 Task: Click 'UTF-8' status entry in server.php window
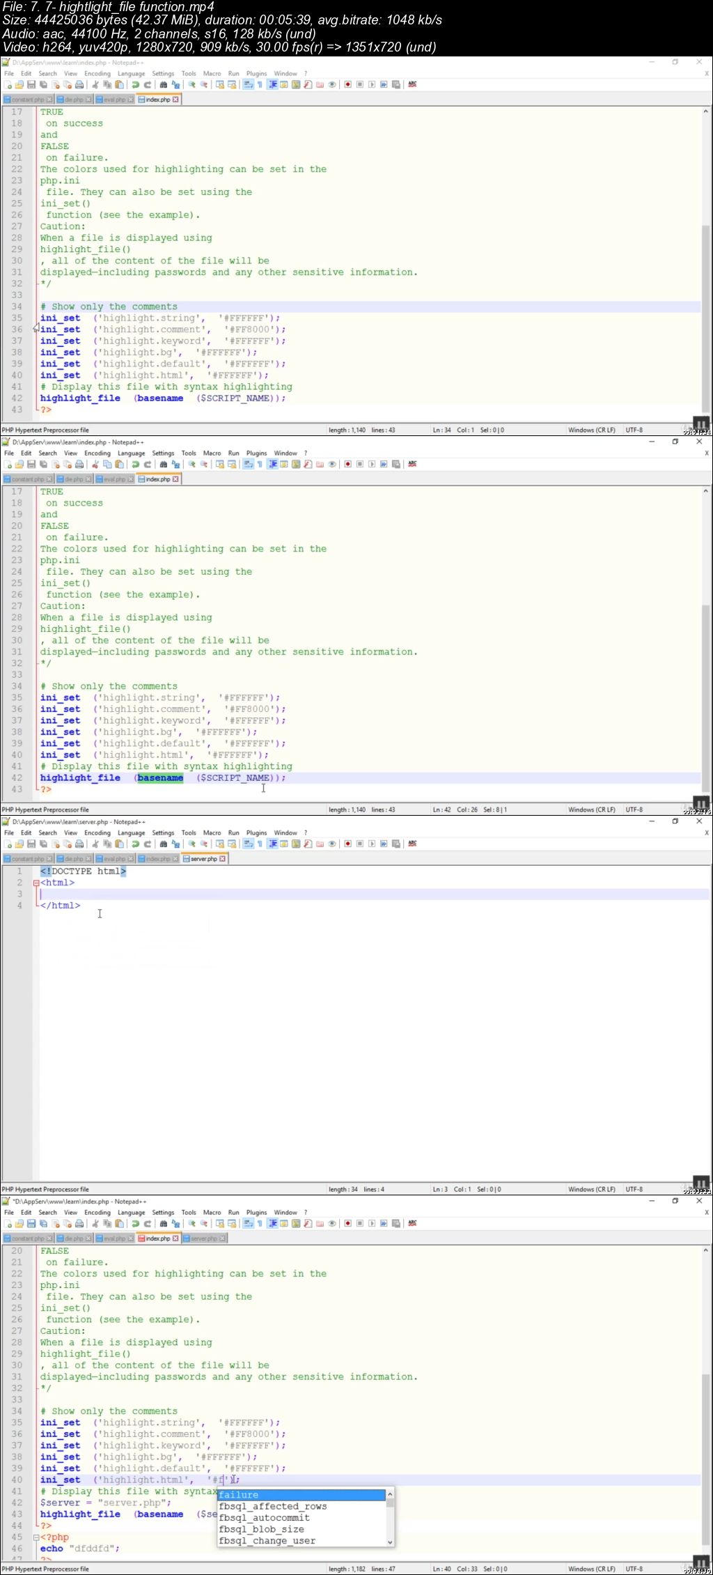pos(634,1189)
